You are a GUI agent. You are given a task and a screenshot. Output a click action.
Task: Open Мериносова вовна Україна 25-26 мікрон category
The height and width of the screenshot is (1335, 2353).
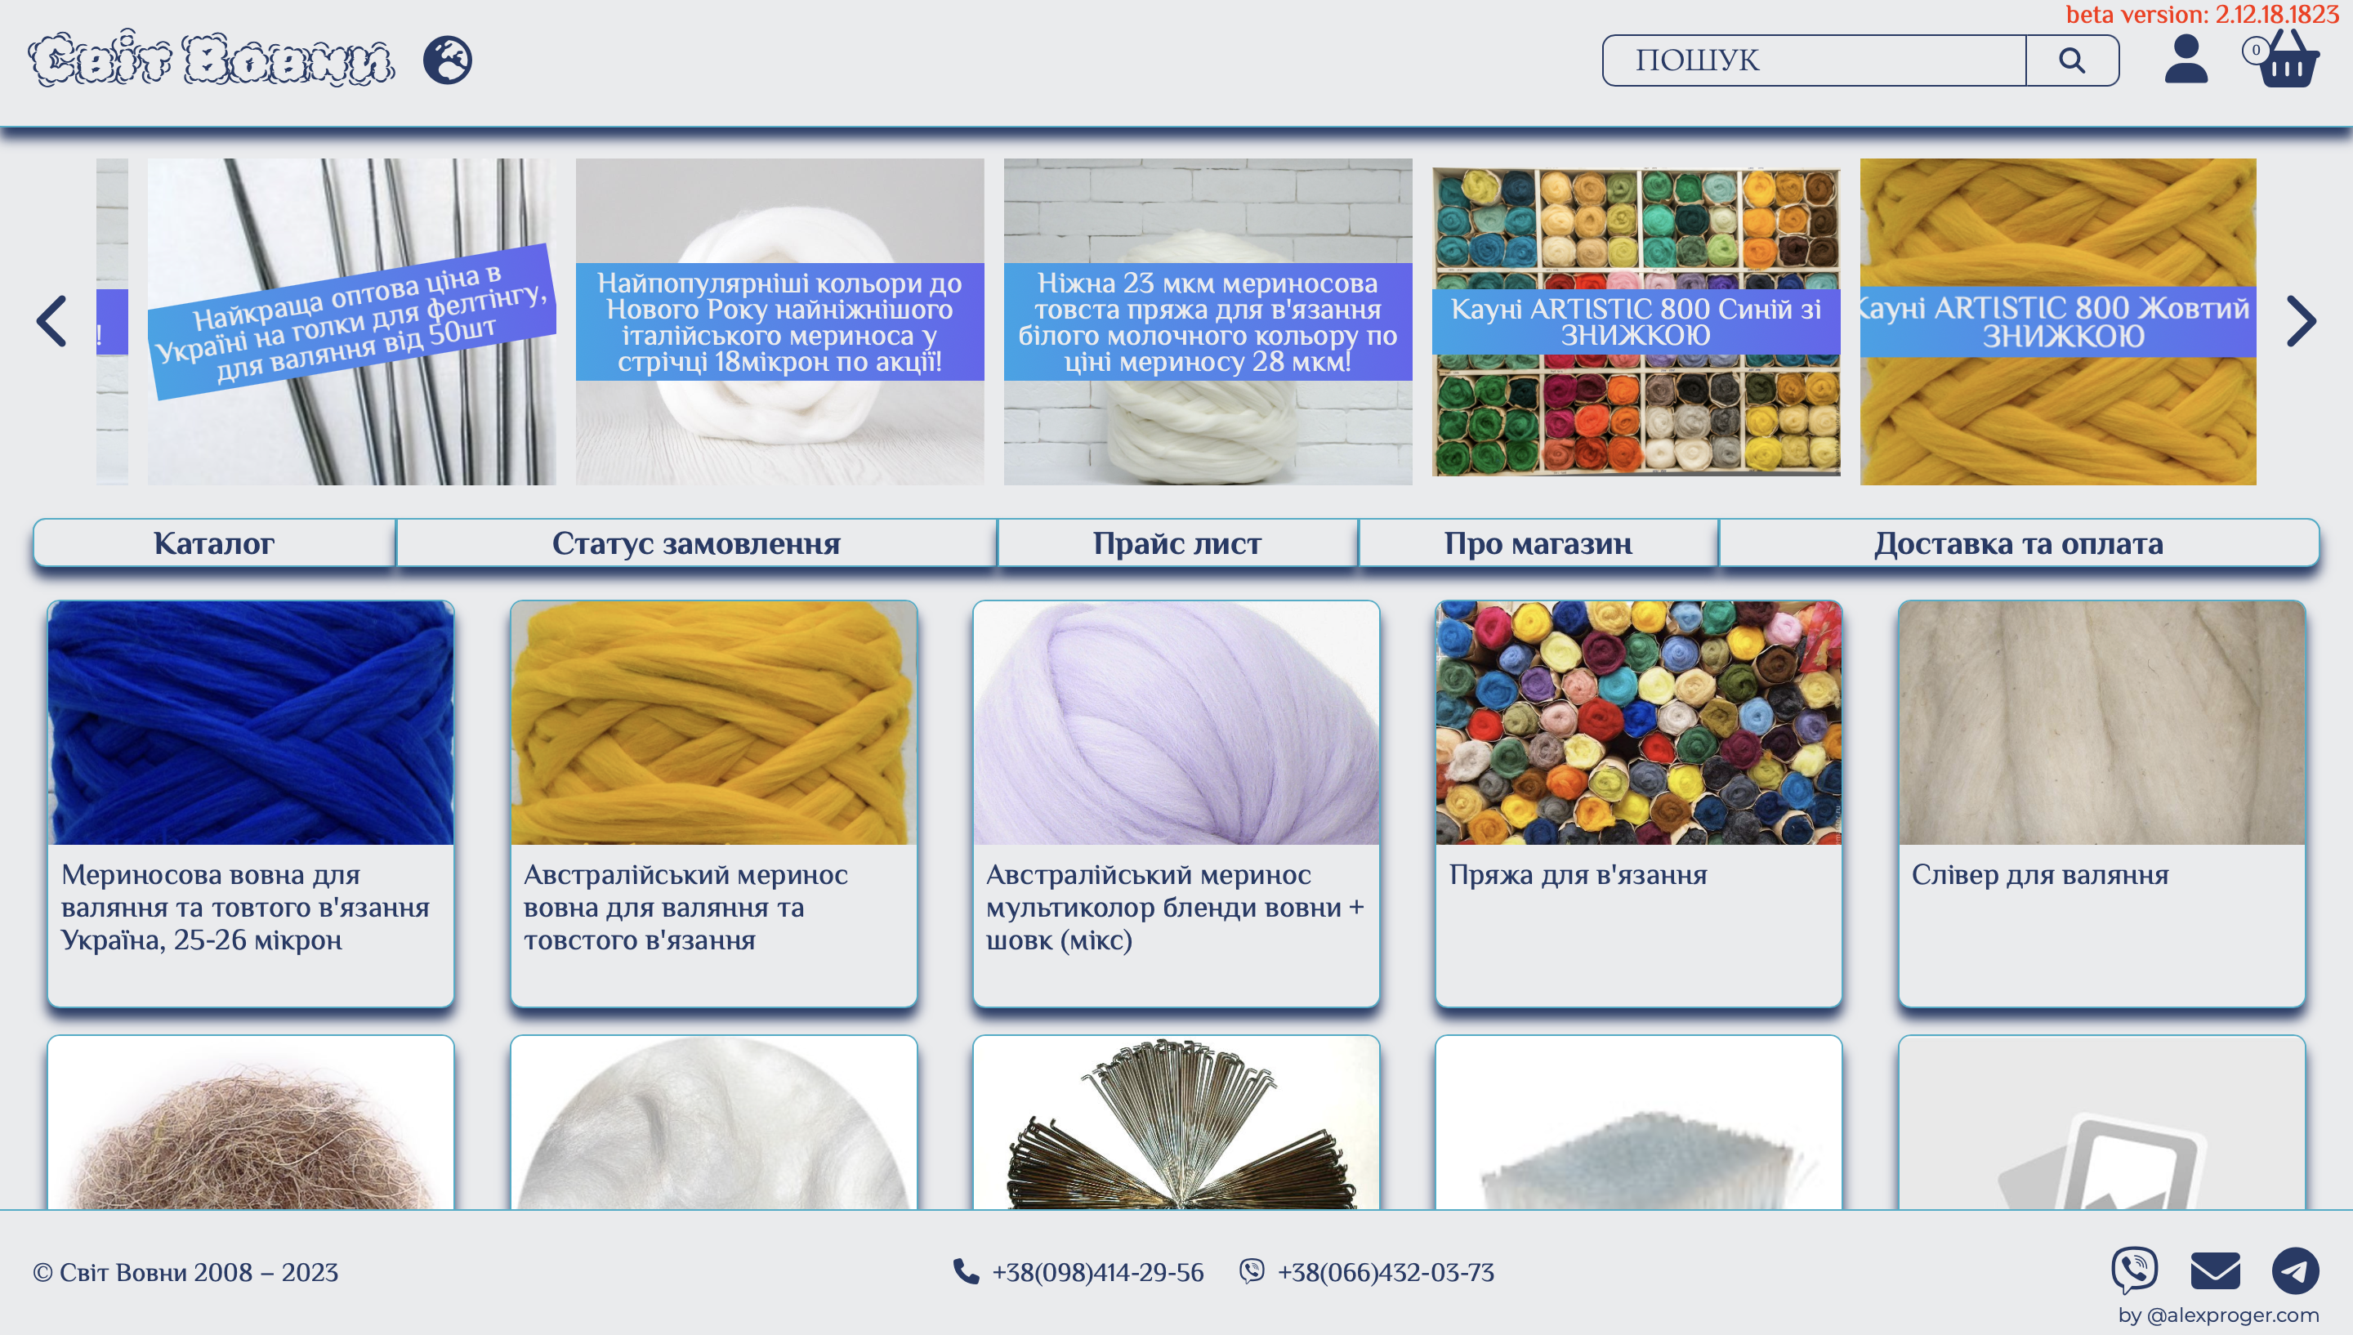pyautogui.click(x=251, y=804)
